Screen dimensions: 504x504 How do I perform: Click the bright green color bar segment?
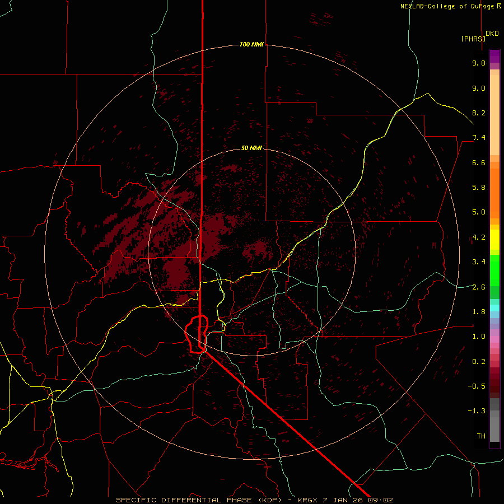point(494,270)
